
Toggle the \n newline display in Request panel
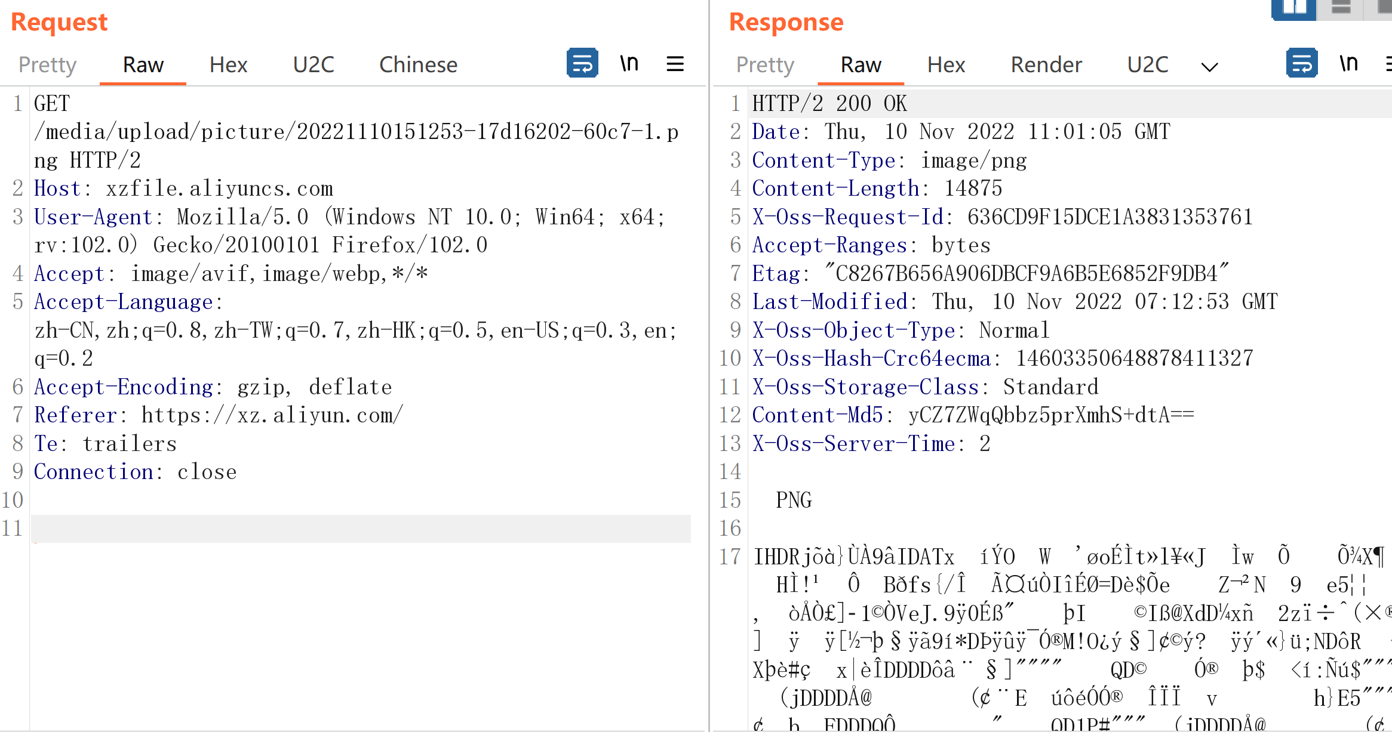click(x=629, y=63)
